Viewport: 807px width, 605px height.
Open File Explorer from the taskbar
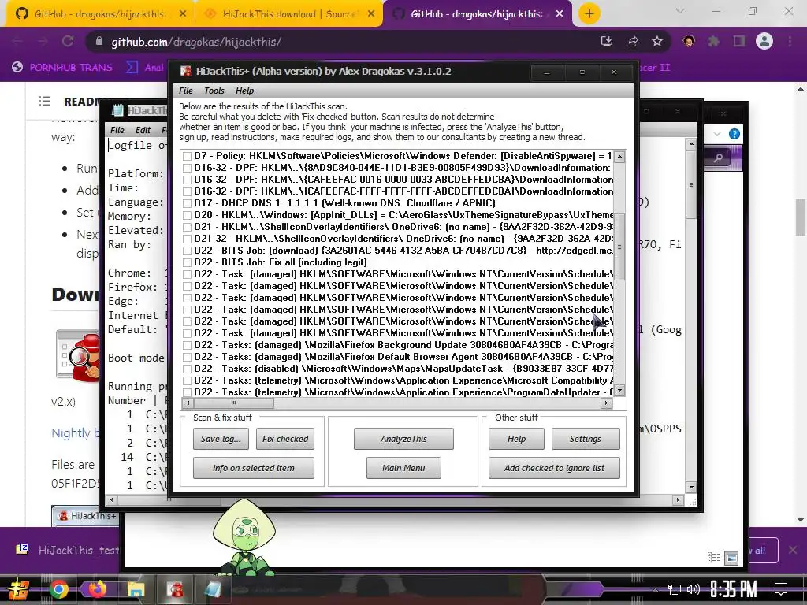click(136, 589)
